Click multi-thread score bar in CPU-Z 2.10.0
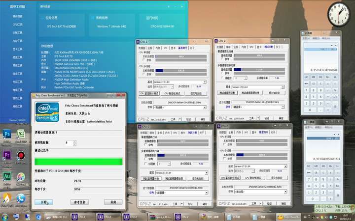This screenshot has height=221, width=355. tap(181, 71)
